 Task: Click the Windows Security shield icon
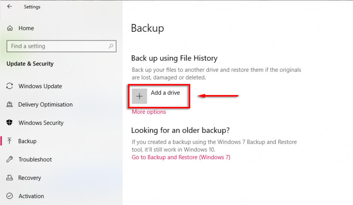pyautogui.click(x=10, y=123)
